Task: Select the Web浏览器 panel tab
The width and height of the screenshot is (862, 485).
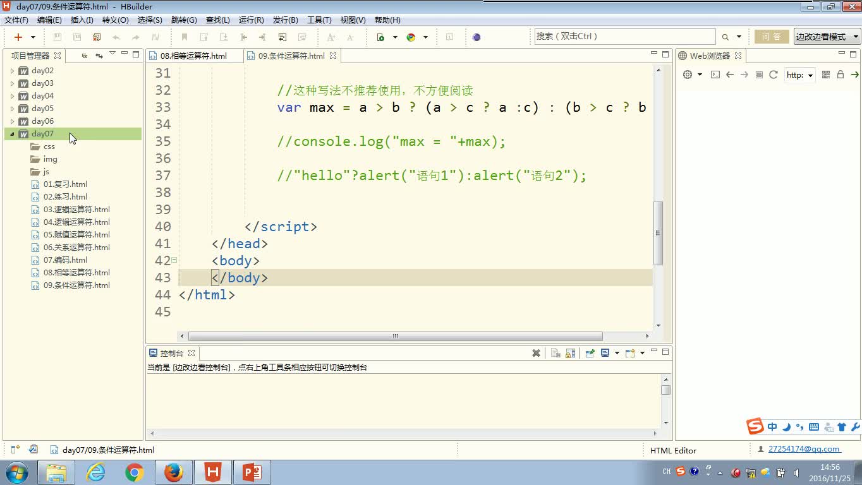Action: pos(710,56)
